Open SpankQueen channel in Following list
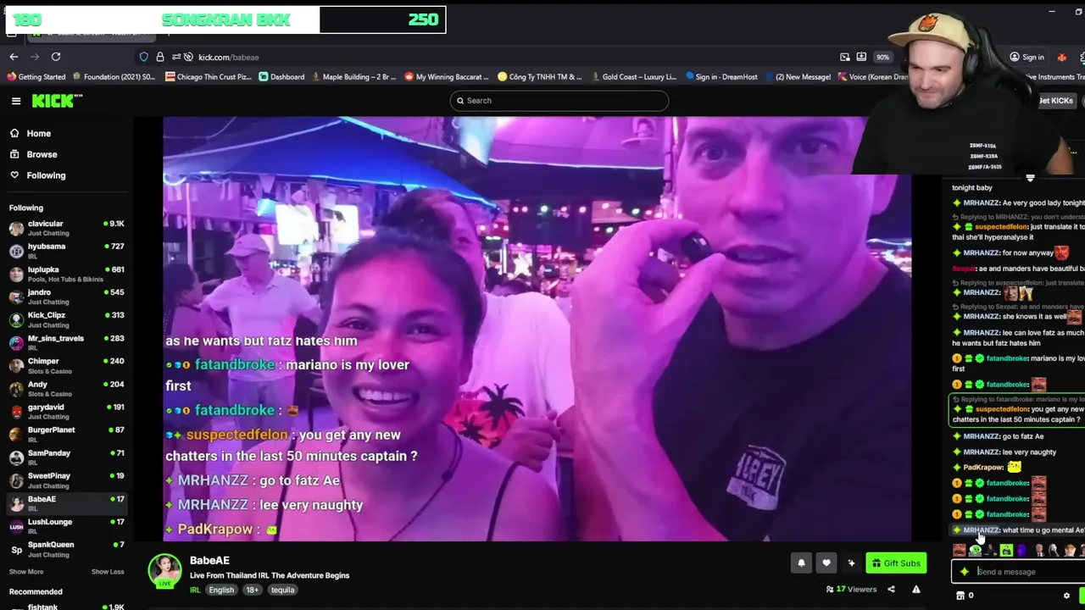Image resolution: width=1085 pixels, height=610 pixels. coord(66,549)
